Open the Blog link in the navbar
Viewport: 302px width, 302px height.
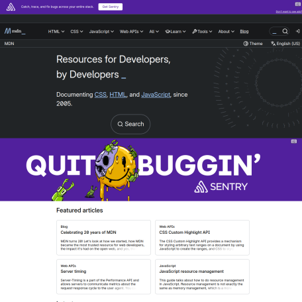[244, 32]
